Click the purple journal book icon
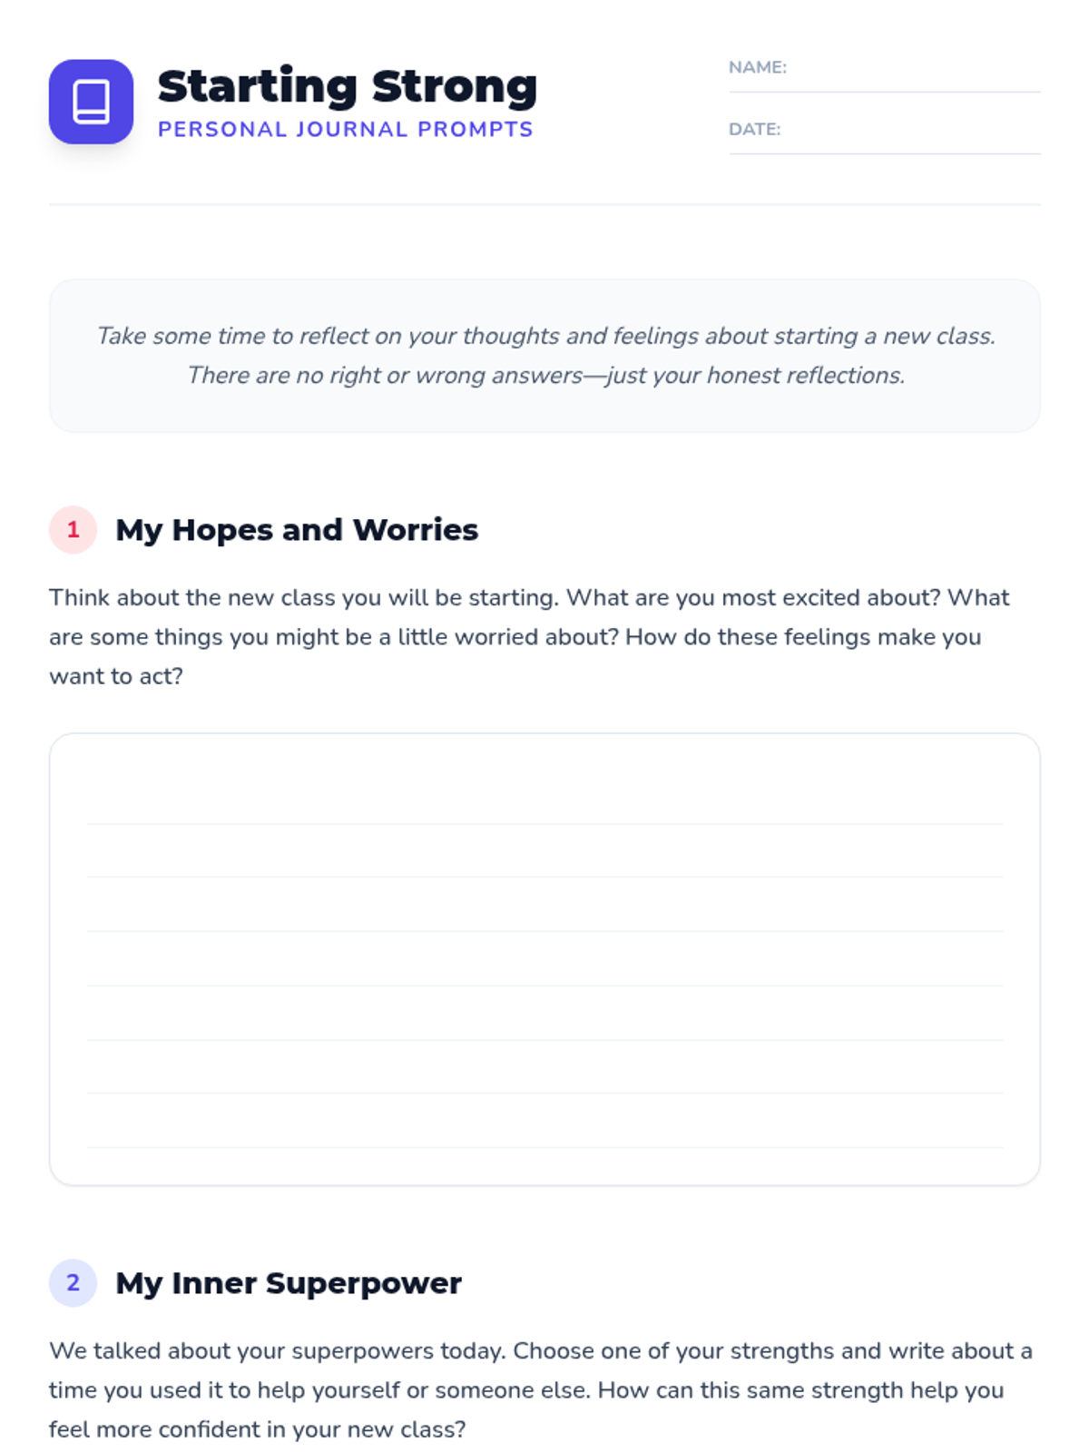This screenshot has height=1452, width=1089. (x=91, y=102)
